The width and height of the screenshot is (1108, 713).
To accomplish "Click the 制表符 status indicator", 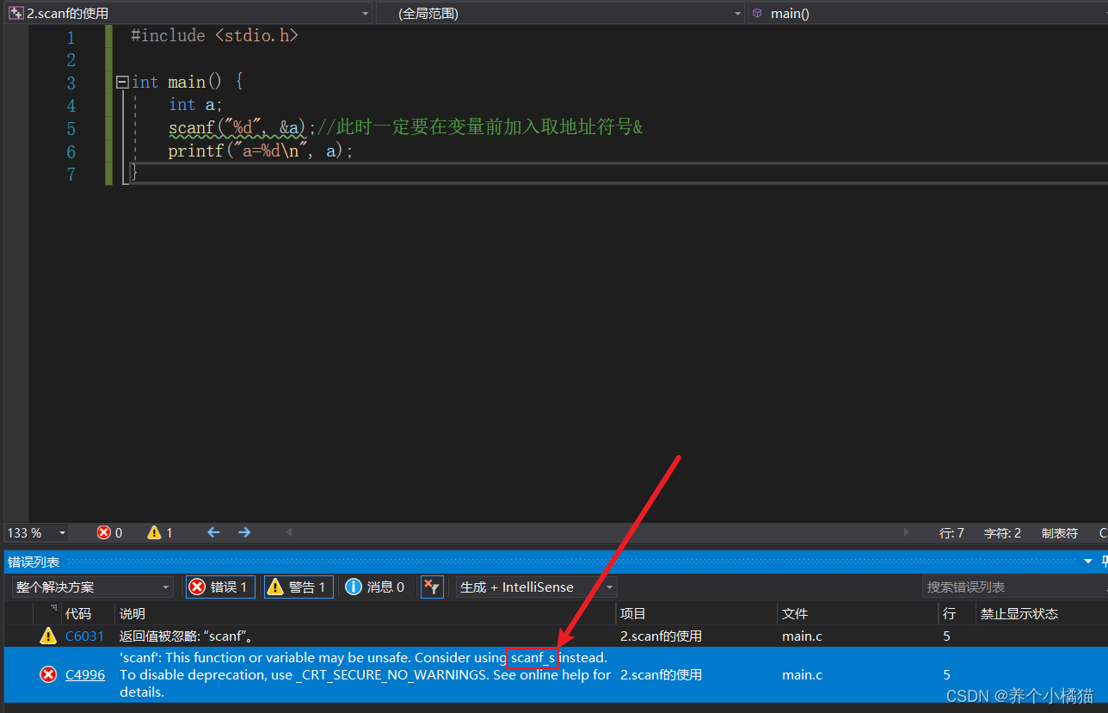I will 1060,533.
